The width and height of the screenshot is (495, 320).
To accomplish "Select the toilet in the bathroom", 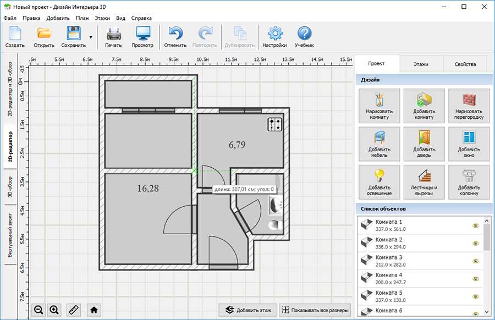I will pyautogui.click(x=276, y=225).
